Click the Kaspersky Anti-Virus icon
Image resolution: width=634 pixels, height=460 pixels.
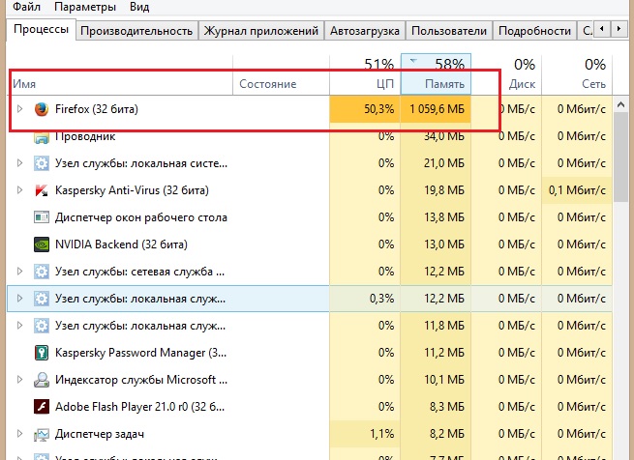click(x=42, y=190)
